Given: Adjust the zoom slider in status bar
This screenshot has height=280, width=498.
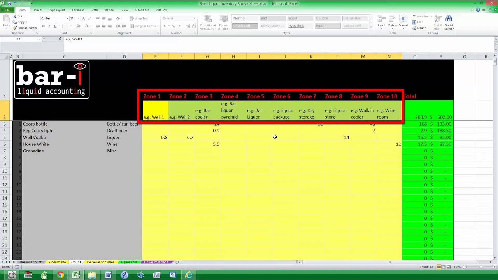Looking at the screenshot, I should click(481, 267).
